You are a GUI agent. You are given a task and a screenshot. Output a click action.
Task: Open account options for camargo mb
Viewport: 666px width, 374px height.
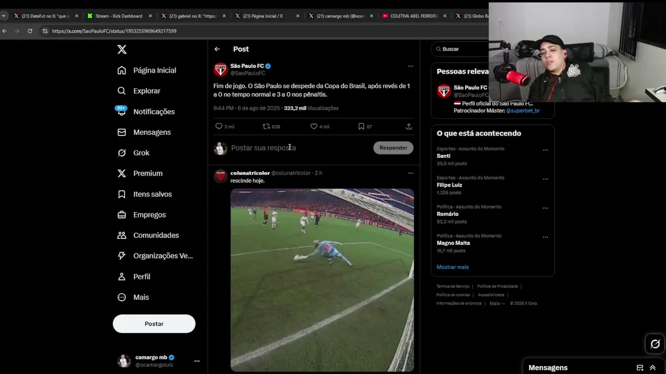(197, 361)
